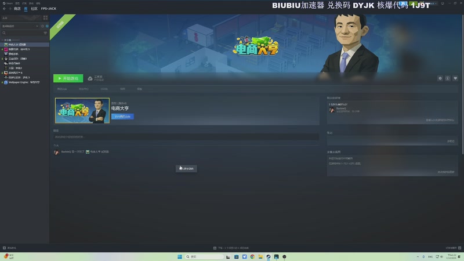Toggle the blue ready-to-play filter
464x261 pixels.
[x=47, y=26]
